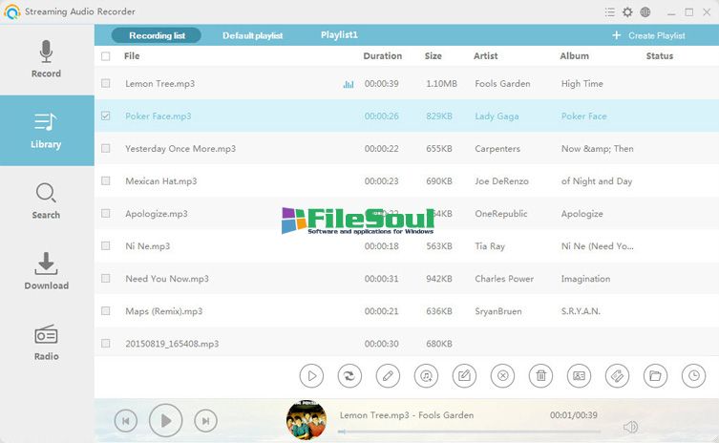
Task: Uncheck the Poker Face.mp3 checkbox
Action: pos(105,116)
